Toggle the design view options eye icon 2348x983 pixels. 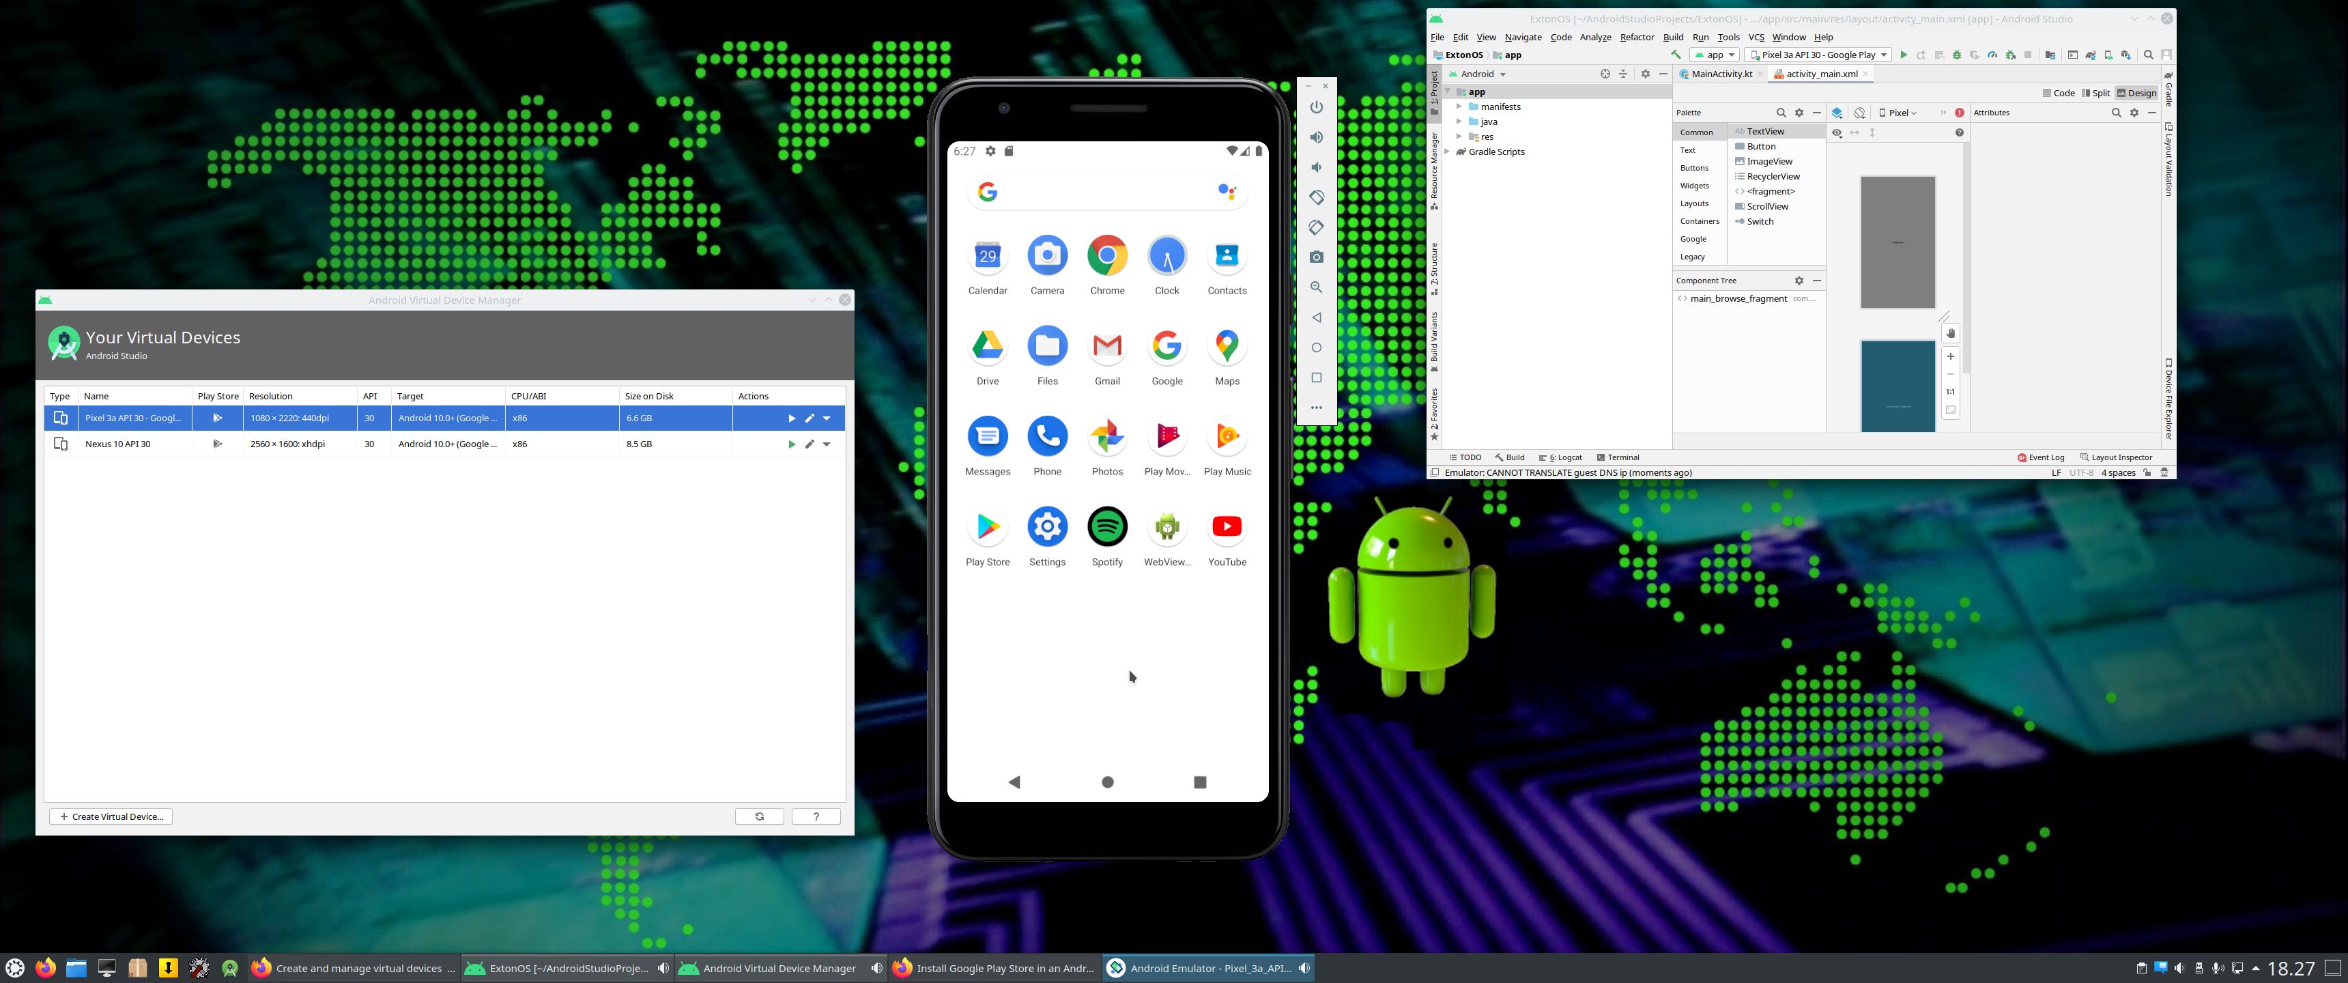click(1837, 133)
